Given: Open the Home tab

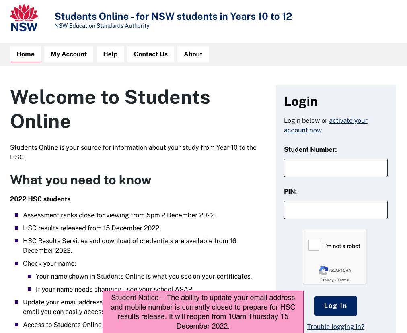Looking at the screenshot, I should (25, 54).
